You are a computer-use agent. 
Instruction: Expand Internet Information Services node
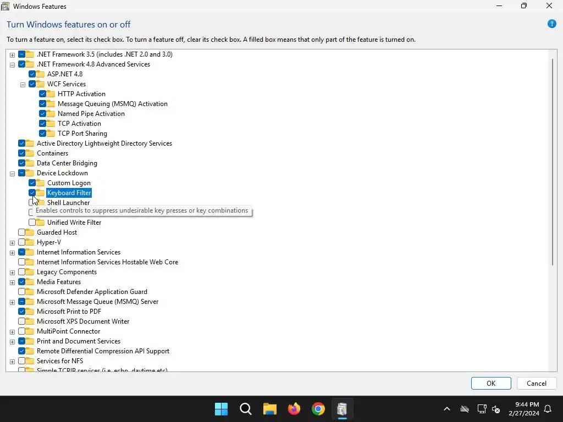12,253
